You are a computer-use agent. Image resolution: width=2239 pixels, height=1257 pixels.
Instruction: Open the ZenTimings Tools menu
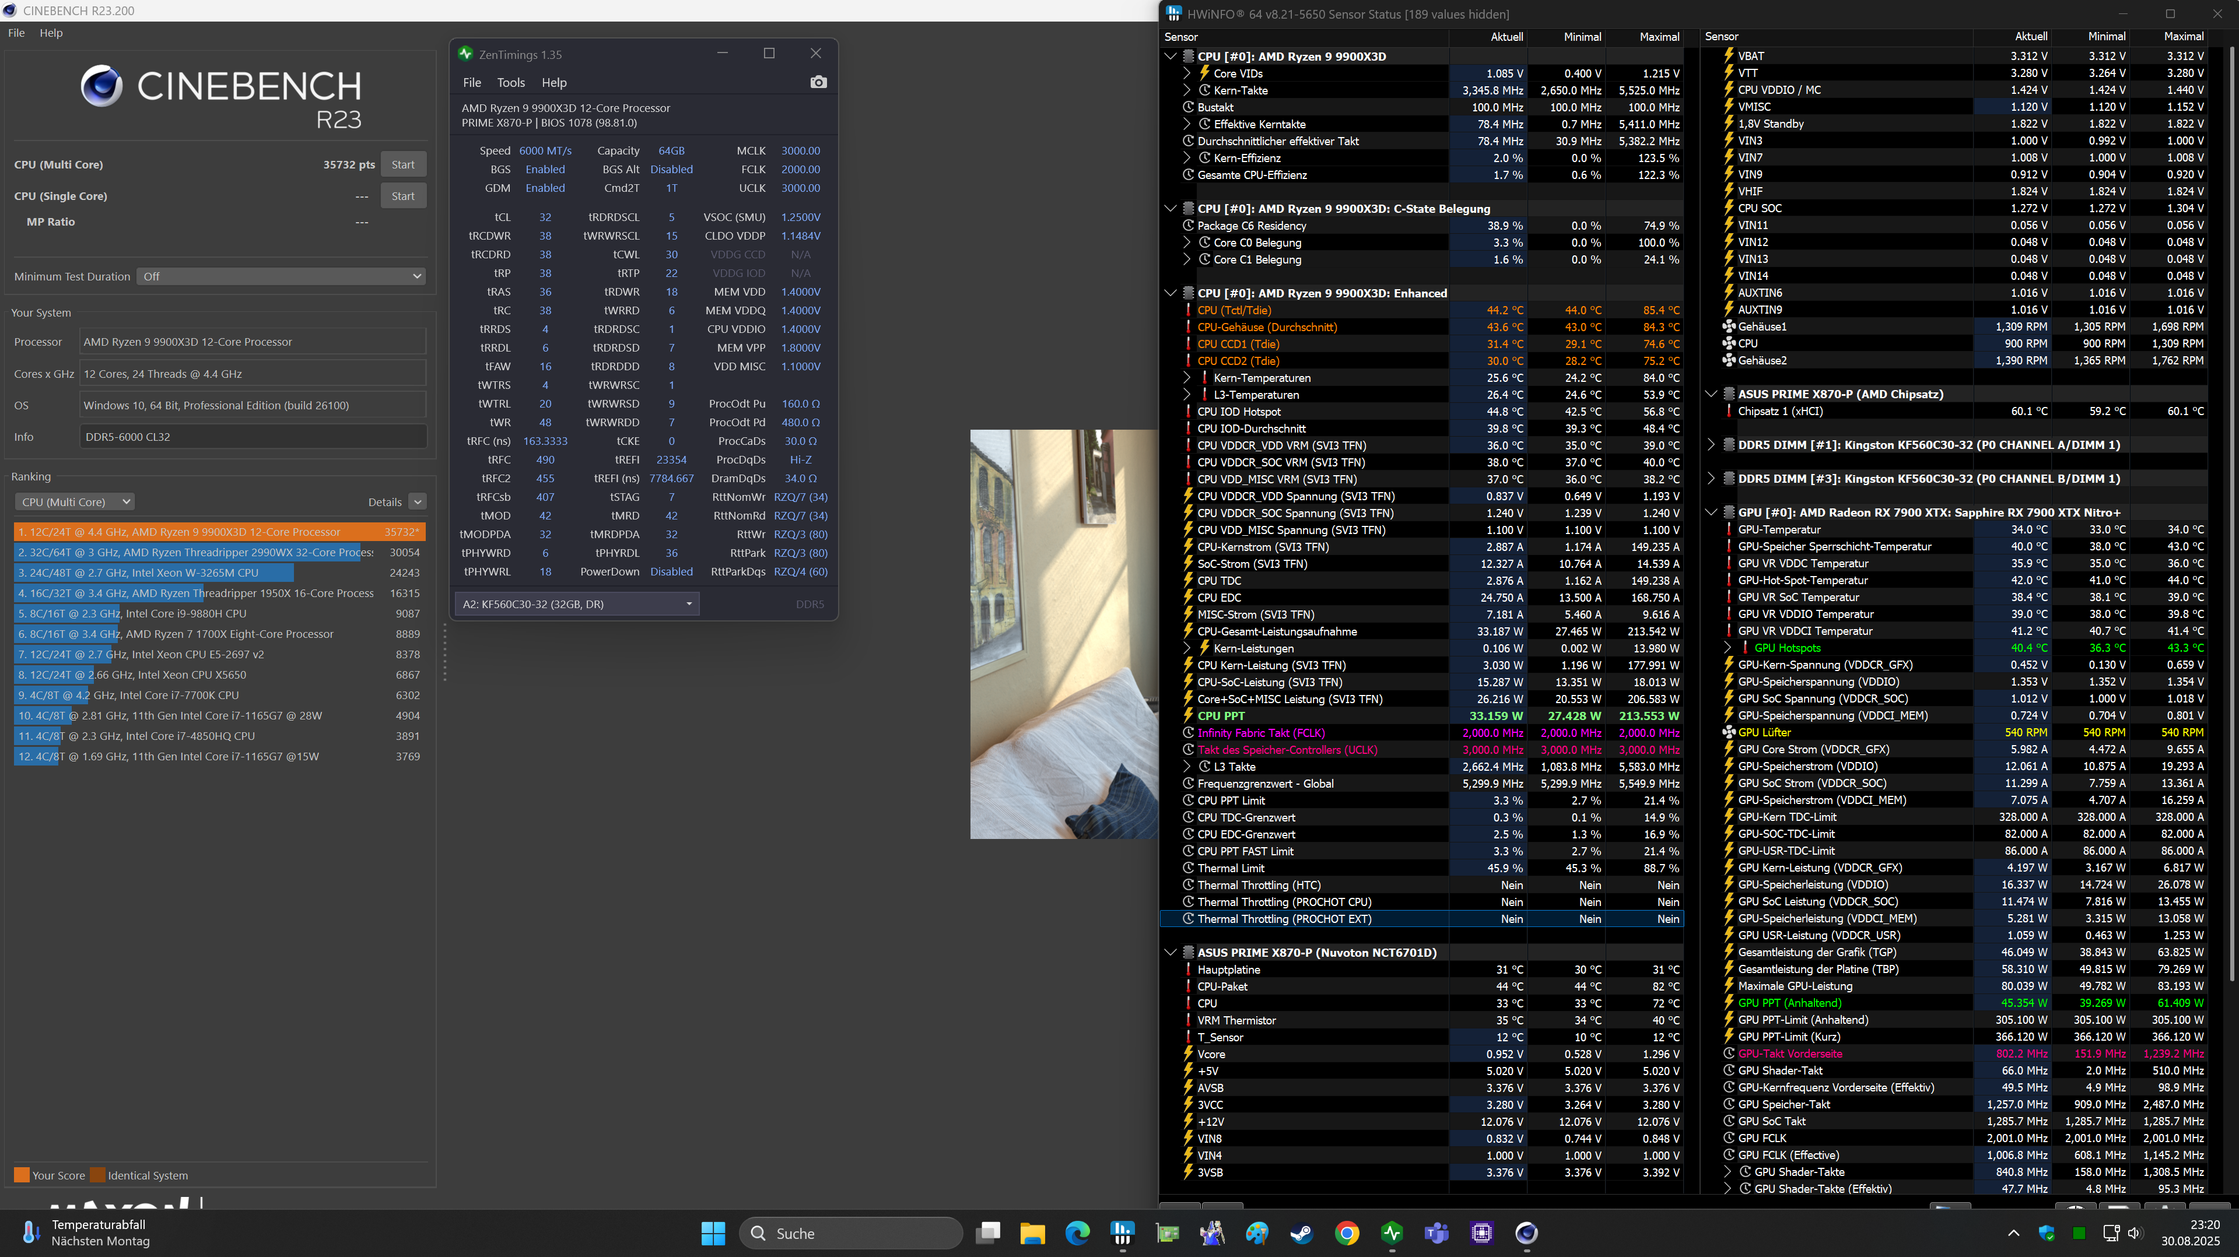coord(511,83)
